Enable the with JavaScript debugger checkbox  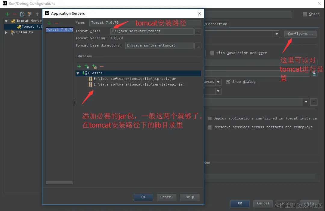tap(212, 53)
